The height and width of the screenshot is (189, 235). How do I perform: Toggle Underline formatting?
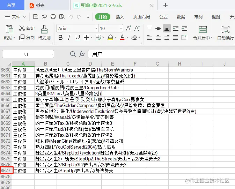(x=78, y=37)
